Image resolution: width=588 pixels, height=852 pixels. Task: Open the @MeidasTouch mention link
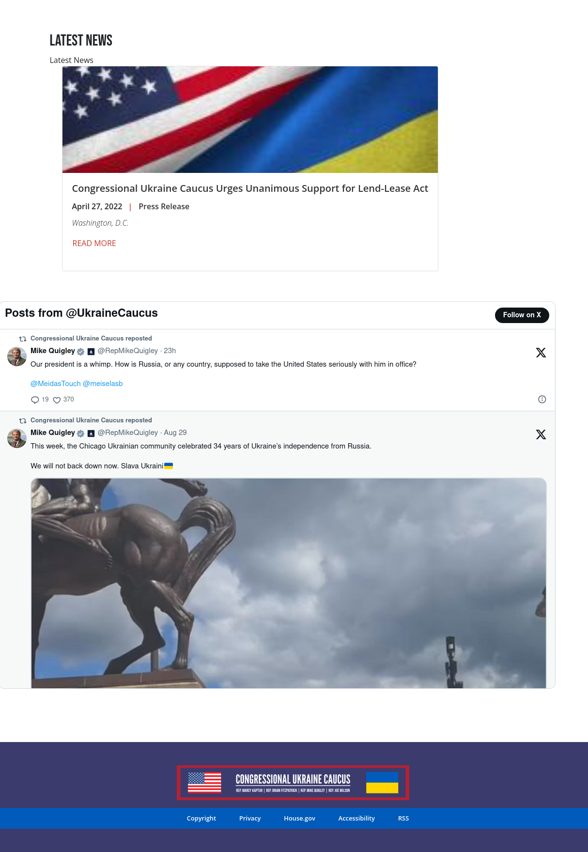coord(56,384)
